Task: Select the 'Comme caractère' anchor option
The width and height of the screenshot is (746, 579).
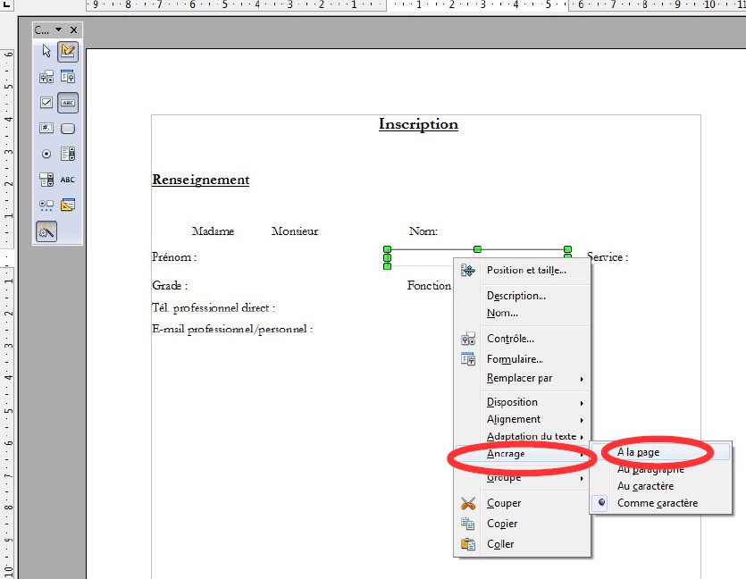Action: pos(657,503)
